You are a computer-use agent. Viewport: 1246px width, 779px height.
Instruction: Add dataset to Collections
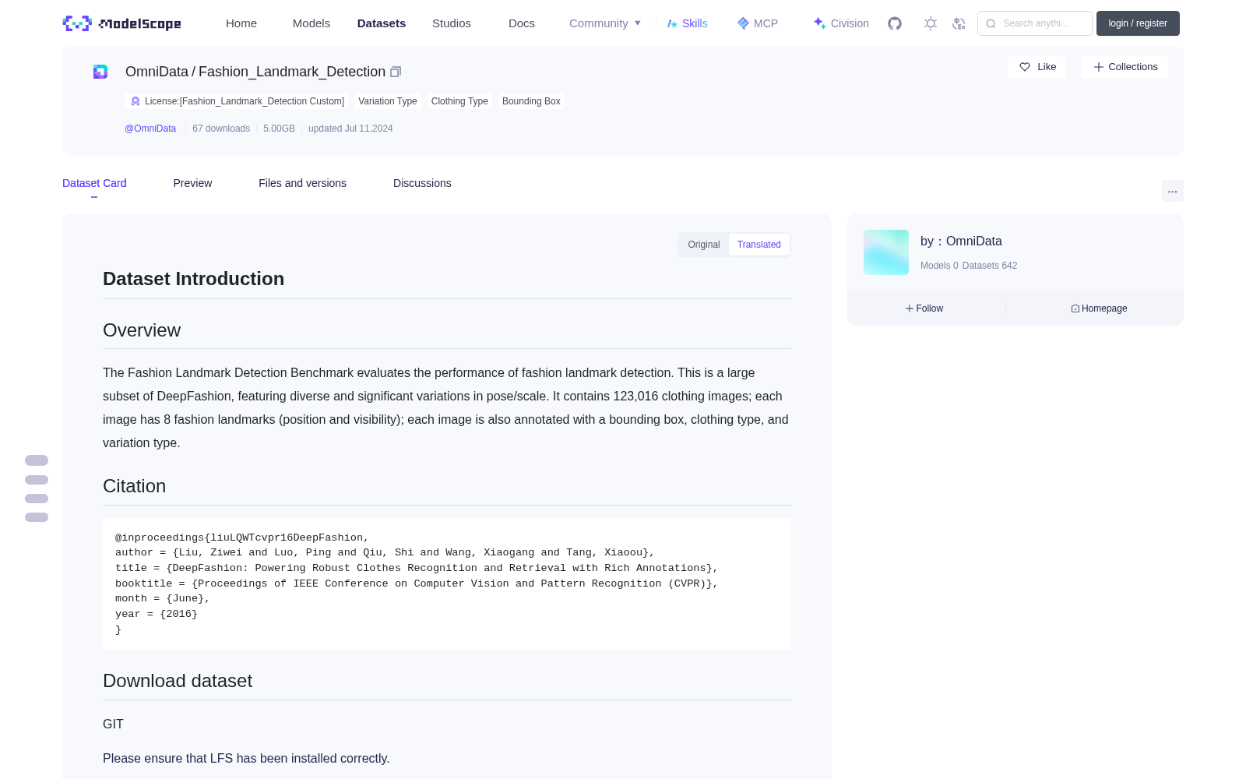click(x=1125, y=67)
